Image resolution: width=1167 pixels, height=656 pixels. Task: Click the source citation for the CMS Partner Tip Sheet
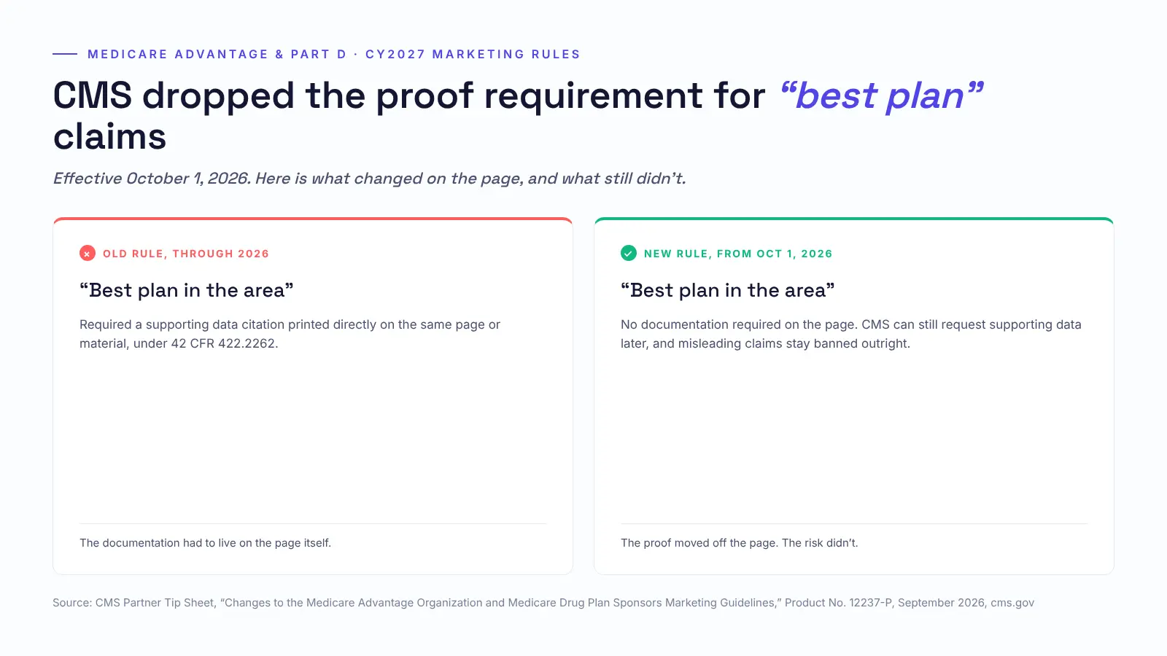point(543,603)
